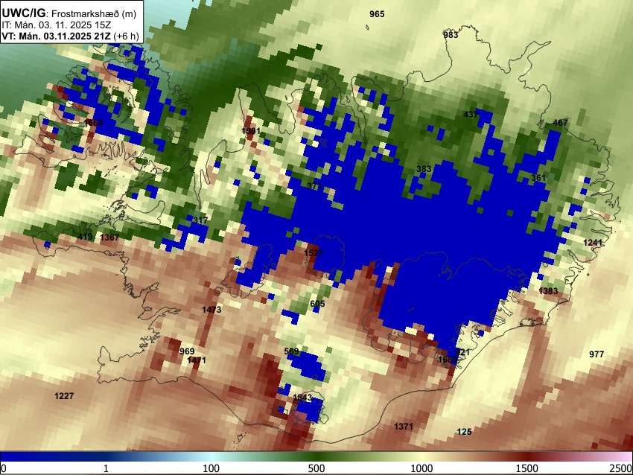This screenshot has width=633, height=475.
Task: Pick the map value 1527
Action: tap(314, 253)
